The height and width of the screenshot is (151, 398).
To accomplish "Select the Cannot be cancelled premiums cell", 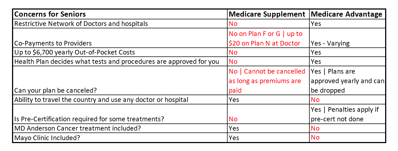I will pos(268,81).
